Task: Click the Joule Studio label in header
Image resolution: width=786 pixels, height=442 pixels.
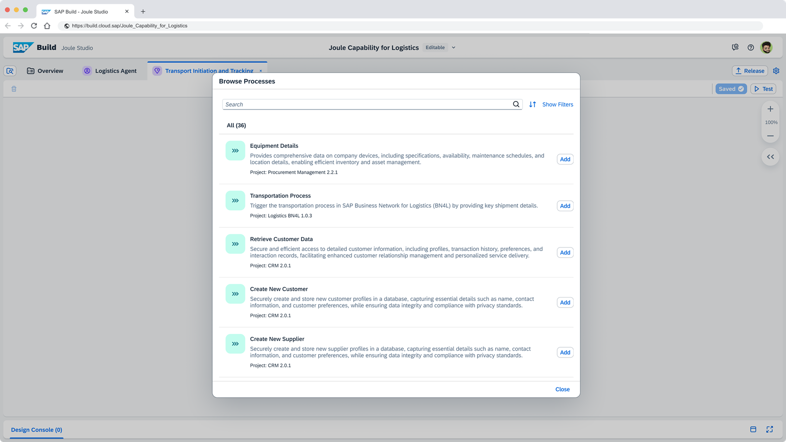Action: (x=77, y=48)
